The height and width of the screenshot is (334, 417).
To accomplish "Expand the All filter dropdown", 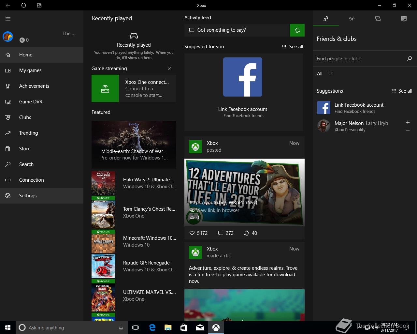I will click(x=324, y=74).
